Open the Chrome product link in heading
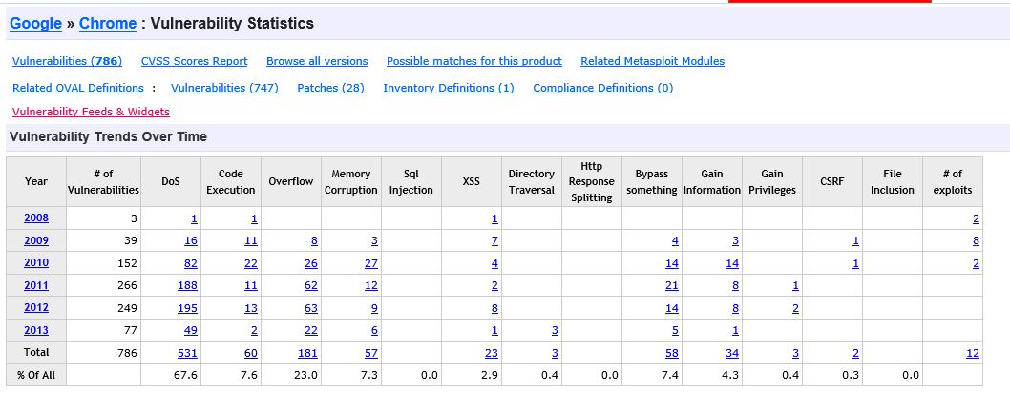 [108, 23]
